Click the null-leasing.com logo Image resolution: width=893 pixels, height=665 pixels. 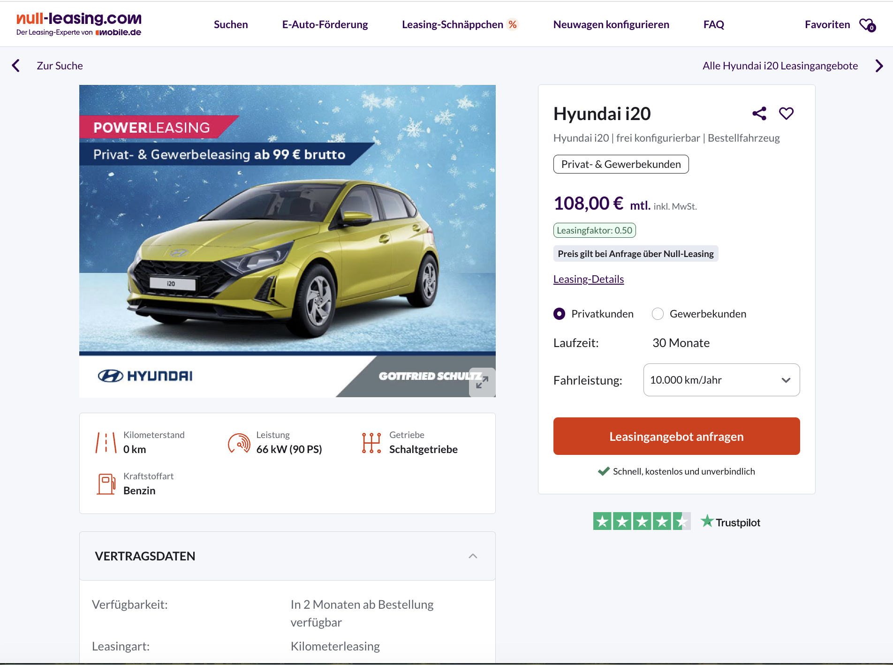coord(79,24)
